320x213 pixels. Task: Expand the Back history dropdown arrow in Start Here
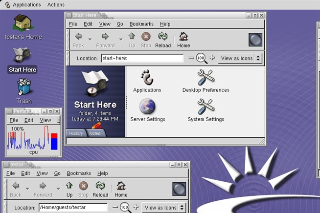pos(90,39)
